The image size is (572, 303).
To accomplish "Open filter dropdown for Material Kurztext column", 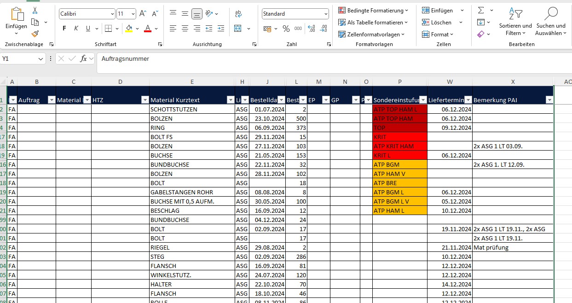I will coord(230,100).
